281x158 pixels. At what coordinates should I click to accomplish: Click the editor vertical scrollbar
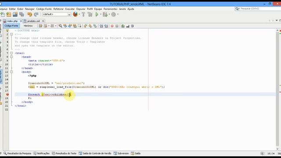coord(277,90)
